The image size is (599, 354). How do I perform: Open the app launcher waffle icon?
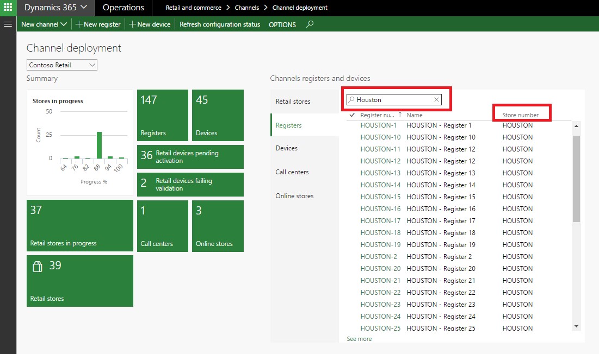point(8,8)
